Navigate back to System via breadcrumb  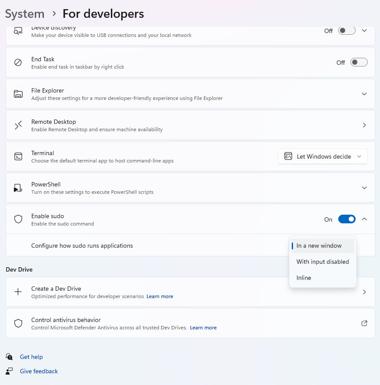tap(24, 13)
